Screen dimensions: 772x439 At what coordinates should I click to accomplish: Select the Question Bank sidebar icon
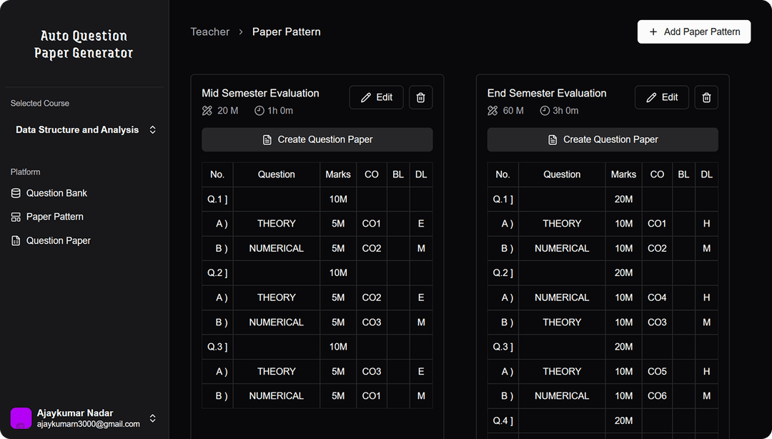tap(15, 193)
